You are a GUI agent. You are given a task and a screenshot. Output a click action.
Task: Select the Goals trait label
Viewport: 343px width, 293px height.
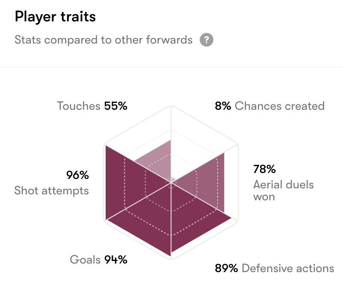pyautogui.click(x=85, y=259)
